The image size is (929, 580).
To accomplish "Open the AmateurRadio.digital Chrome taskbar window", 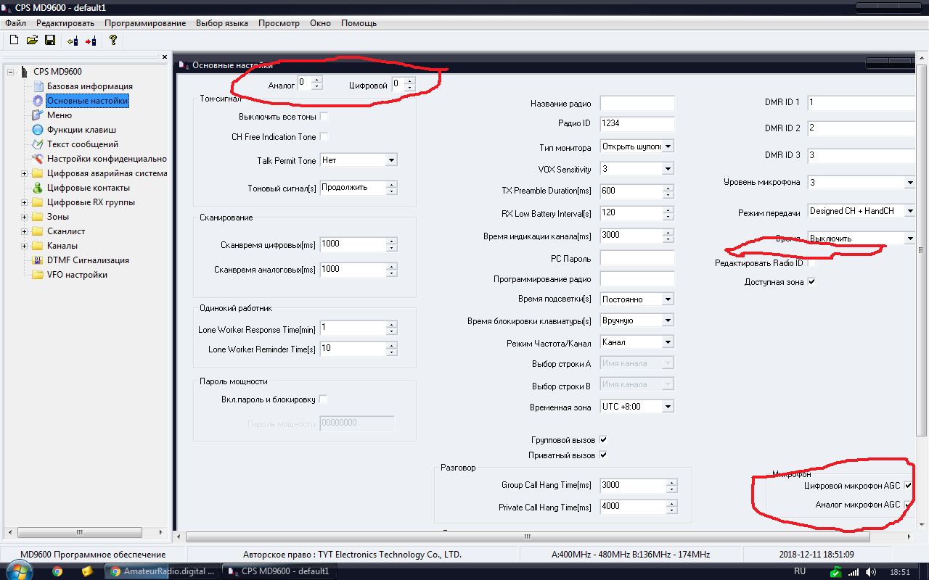I will [x=162, y=571].
